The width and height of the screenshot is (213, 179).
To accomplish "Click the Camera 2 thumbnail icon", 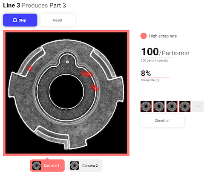I will coord(75,165).
